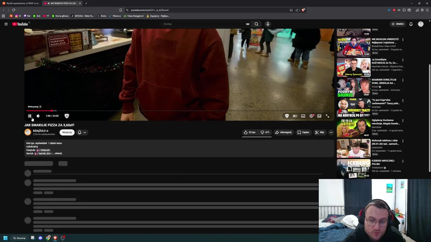Open the YouTube notifications bell

point(411,24)
